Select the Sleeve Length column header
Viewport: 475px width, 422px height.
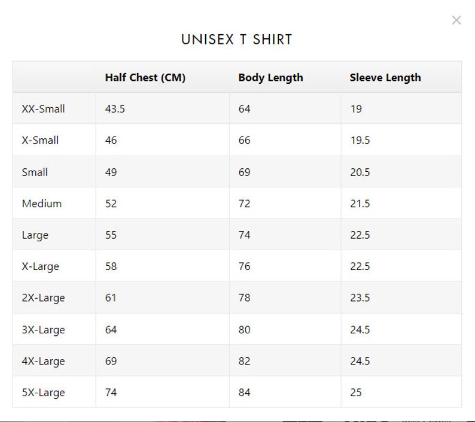(385, 78)
